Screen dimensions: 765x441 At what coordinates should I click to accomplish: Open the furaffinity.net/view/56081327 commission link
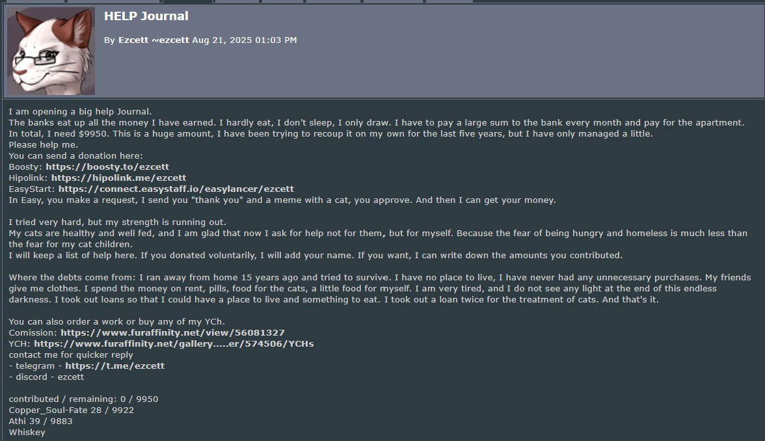point(172,332)
